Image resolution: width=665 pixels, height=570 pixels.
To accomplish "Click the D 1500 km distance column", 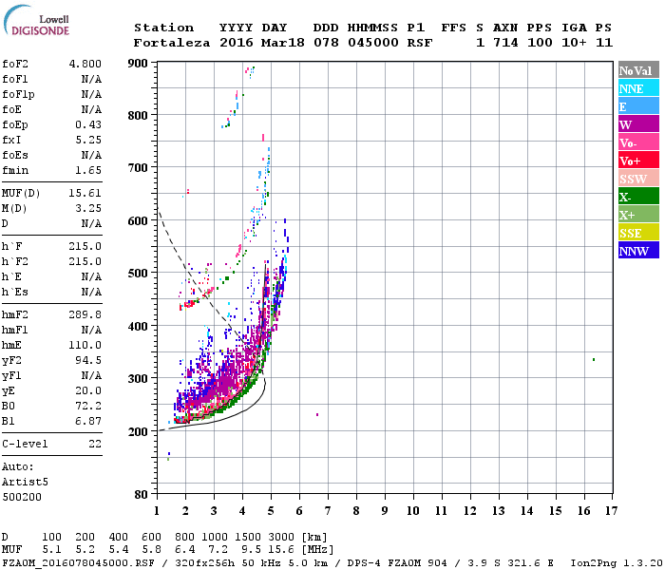I will [x=248, y=537].
